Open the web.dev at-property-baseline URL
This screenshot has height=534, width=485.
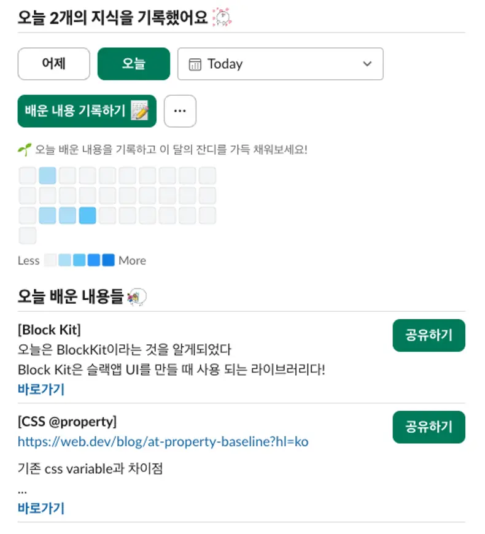163,442
